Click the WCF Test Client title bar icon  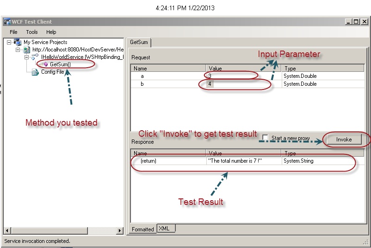click(7, 22)
